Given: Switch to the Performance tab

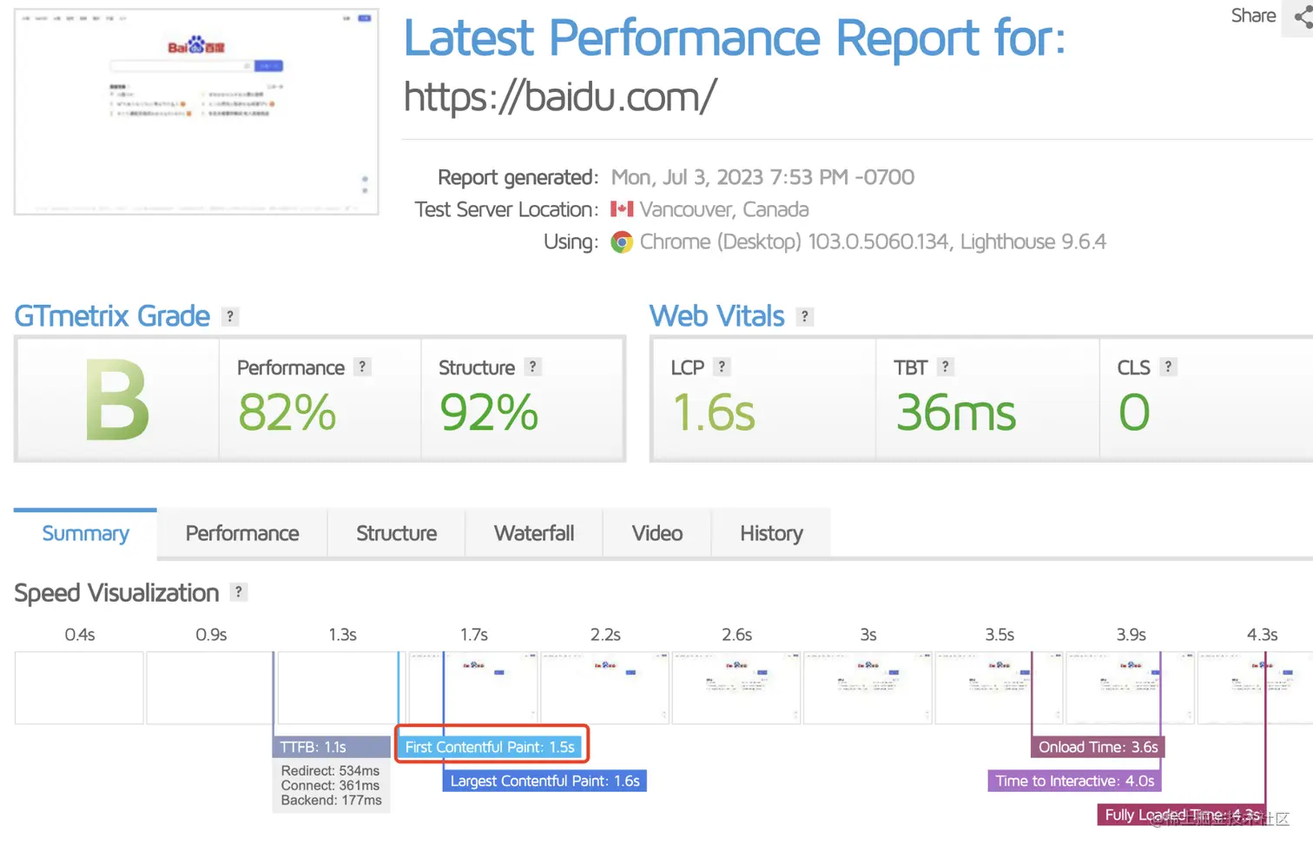Looking at the screenshot, I should 242,533.
